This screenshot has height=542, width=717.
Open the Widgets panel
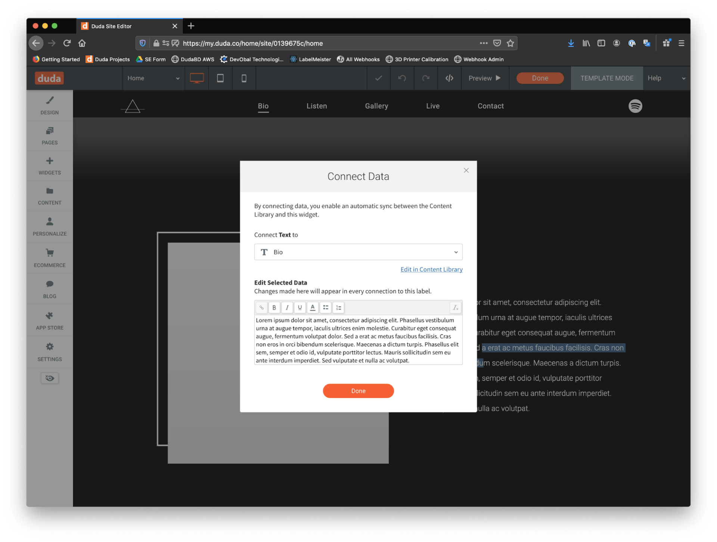[50, 166]
